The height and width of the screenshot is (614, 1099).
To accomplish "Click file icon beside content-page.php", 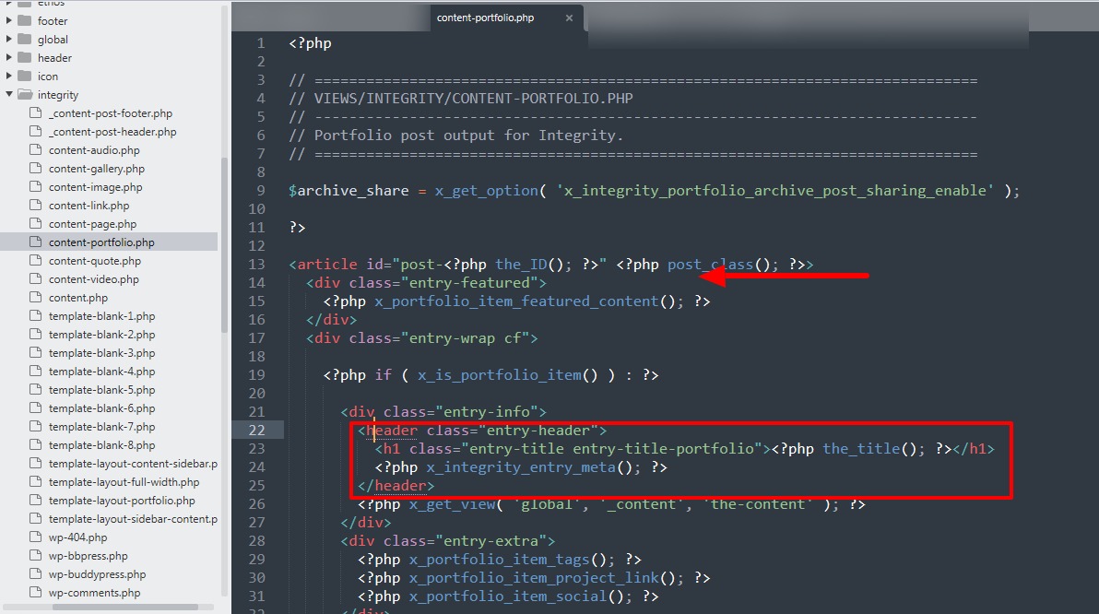I will pos(36,223).
